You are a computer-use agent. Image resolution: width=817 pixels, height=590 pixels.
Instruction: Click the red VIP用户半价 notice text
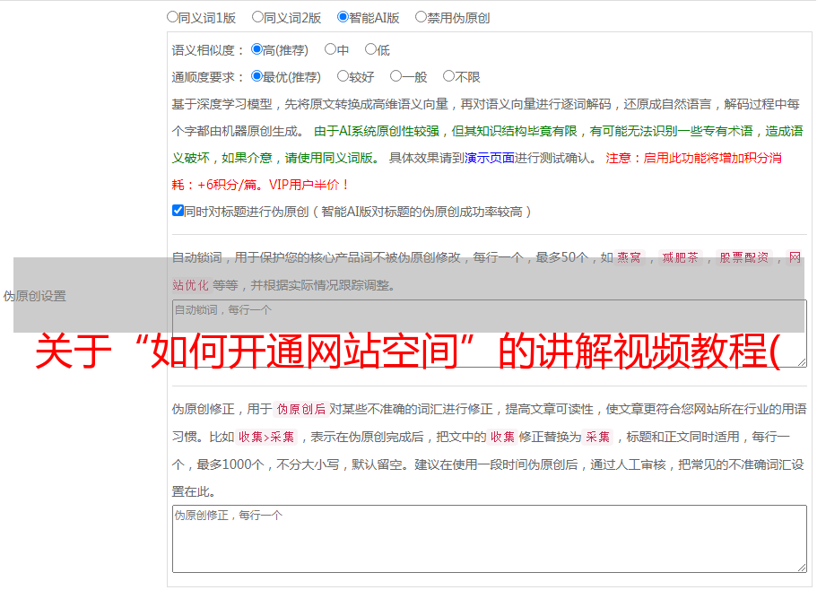pos(309,185)
